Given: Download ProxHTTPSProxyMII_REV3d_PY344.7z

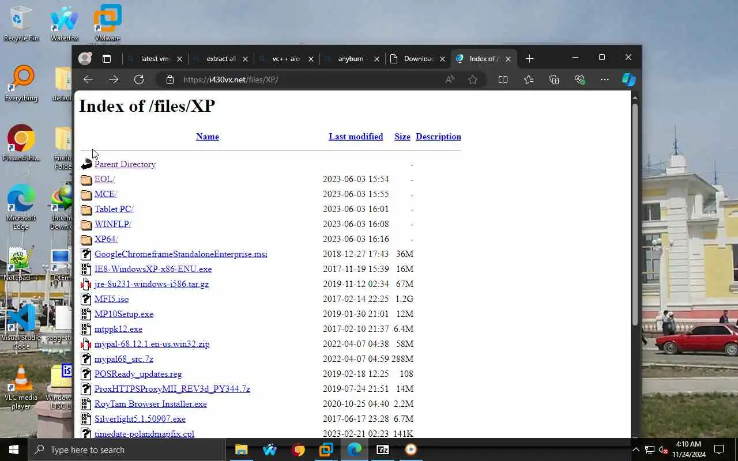Looking at the screenshot, I should click(x=172, y=389).
